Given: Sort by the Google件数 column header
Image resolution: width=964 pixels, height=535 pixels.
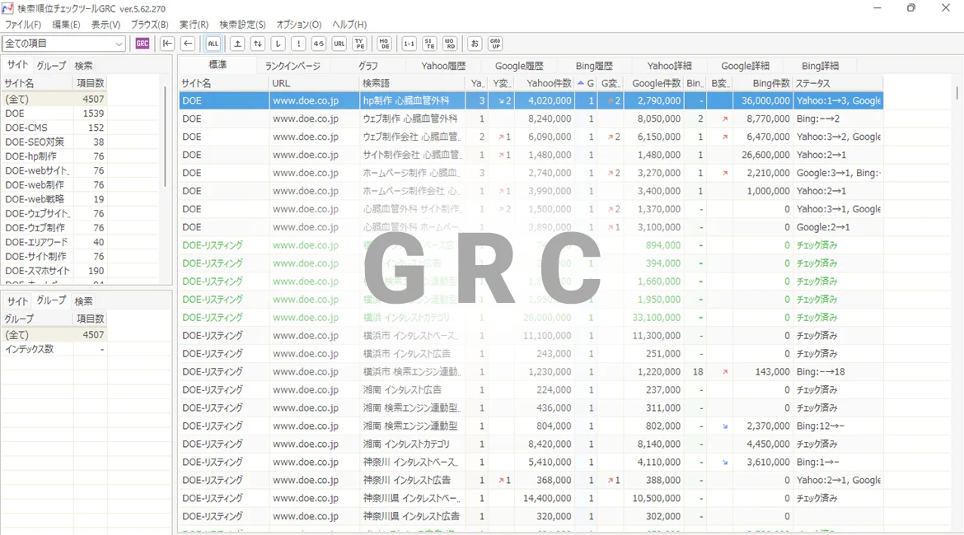Looking at the screenshot, I should pyautogui.click(x=653, y=83).
